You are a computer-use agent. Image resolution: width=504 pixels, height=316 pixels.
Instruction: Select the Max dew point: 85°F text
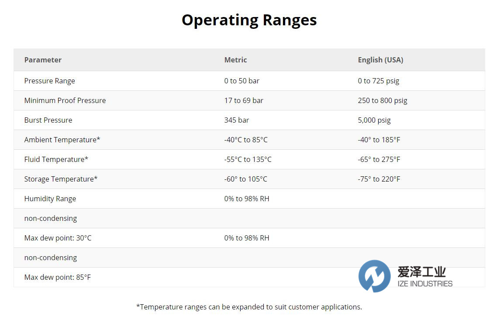coord(58,277)
